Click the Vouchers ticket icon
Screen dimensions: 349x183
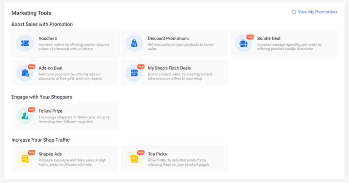pos(25,43)
